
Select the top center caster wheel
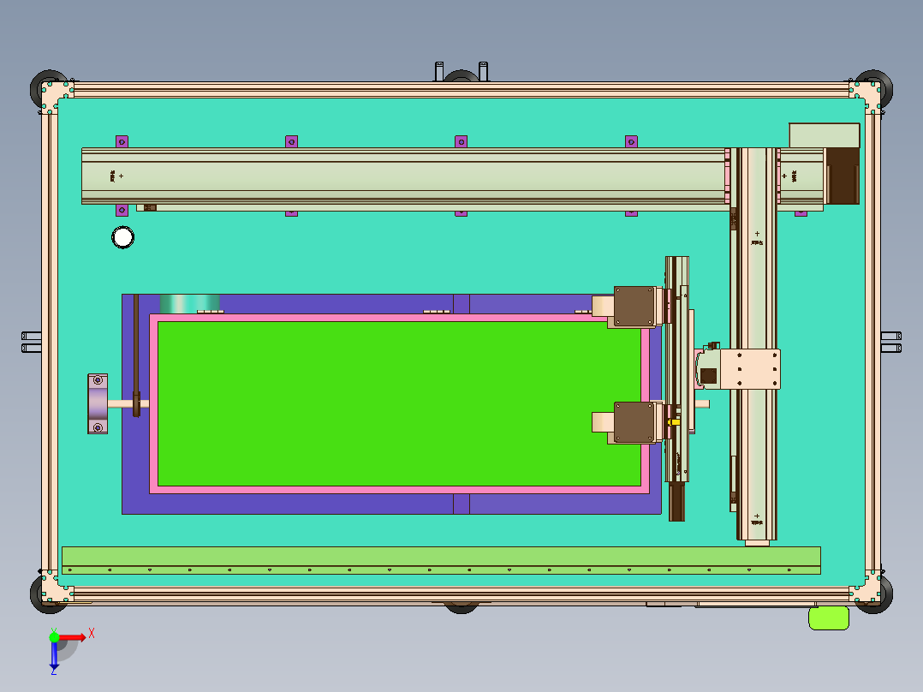[461, 76]
